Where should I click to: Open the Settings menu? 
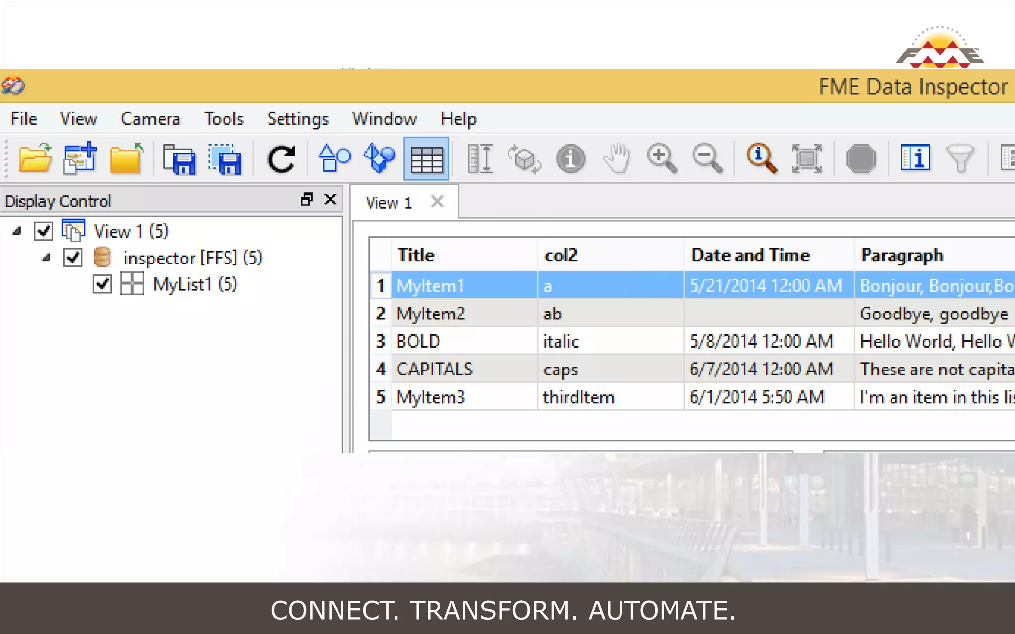point(298,119)
